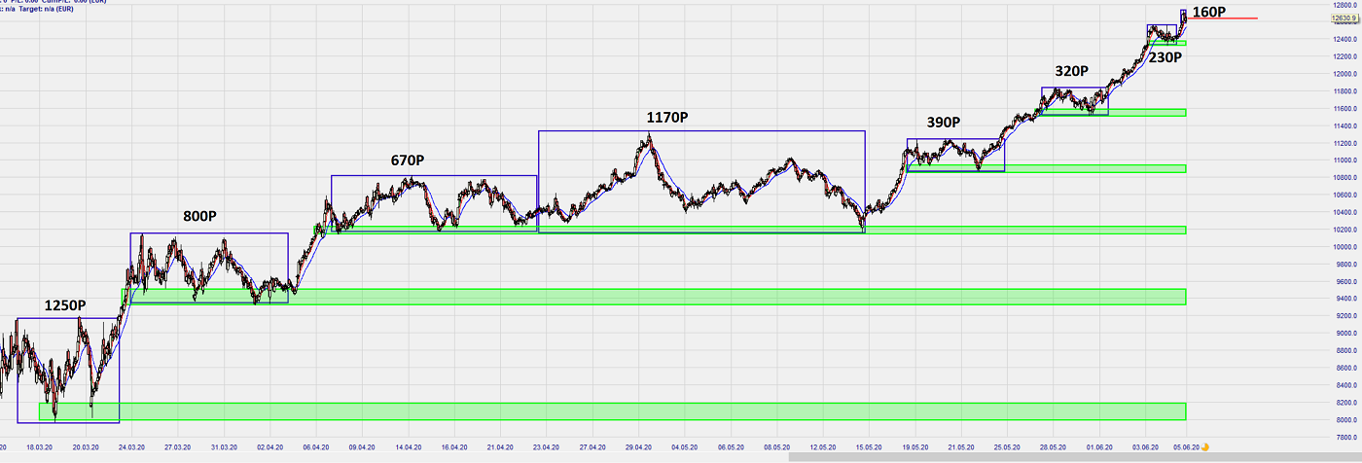
Task: Click the orange clock icon beside 05.06.20
Action: (1205, 447)
